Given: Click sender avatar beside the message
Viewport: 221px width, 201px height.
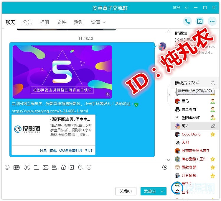Looking at the screenshot, I should pos(162,47).
